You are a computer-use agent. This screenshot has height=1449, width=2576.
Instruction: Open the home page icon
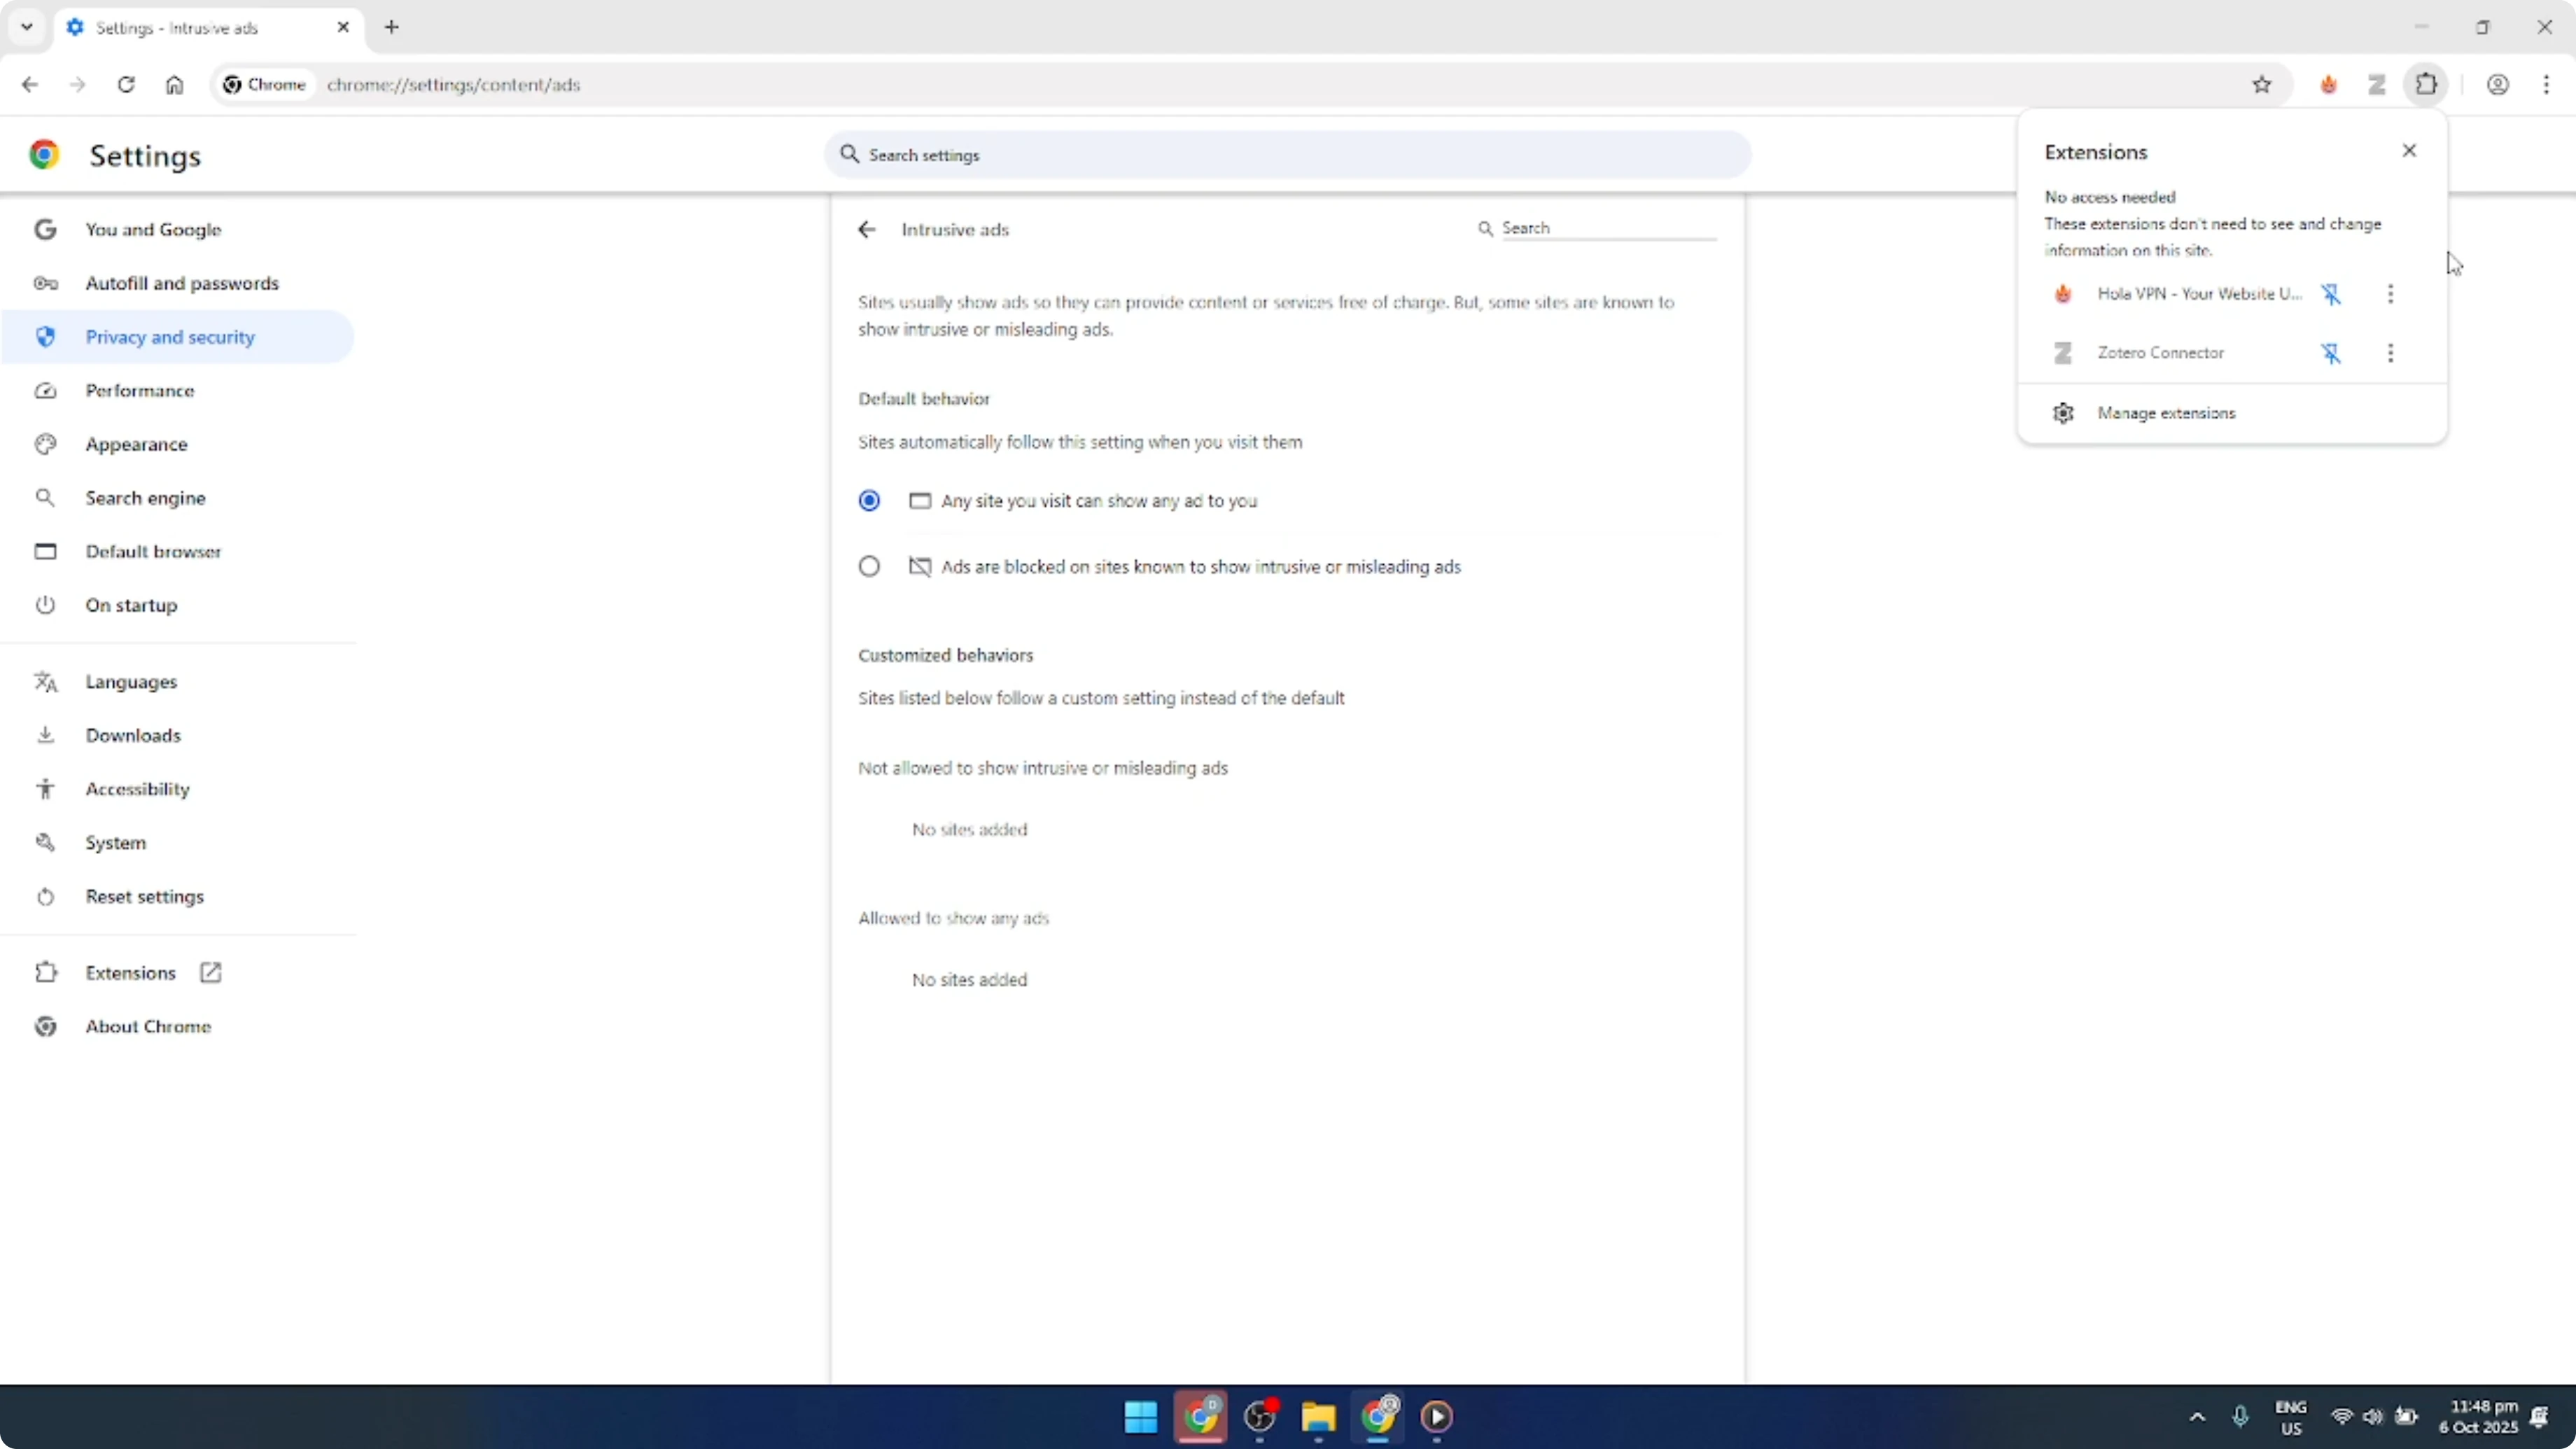(174, 85)
